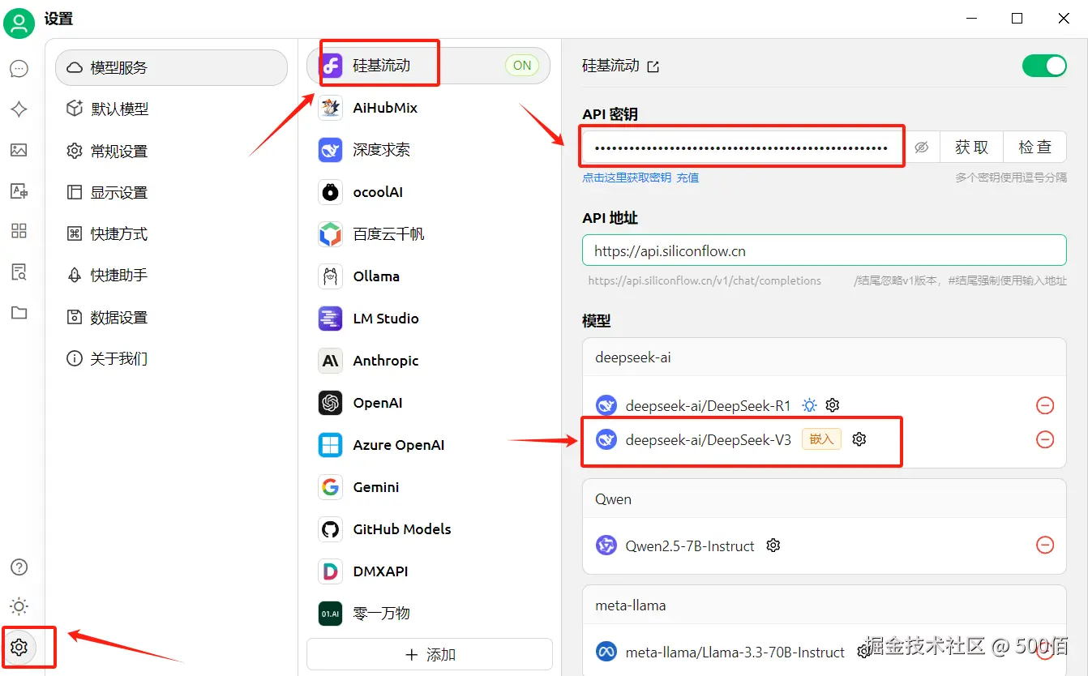Viewport: 1088px width, 676px height.
Task: Select the Anthropic provider
Action: (428, 361)
